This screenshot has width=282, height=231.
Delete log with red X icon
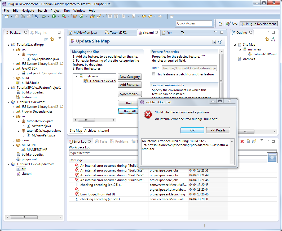point(242,141)
